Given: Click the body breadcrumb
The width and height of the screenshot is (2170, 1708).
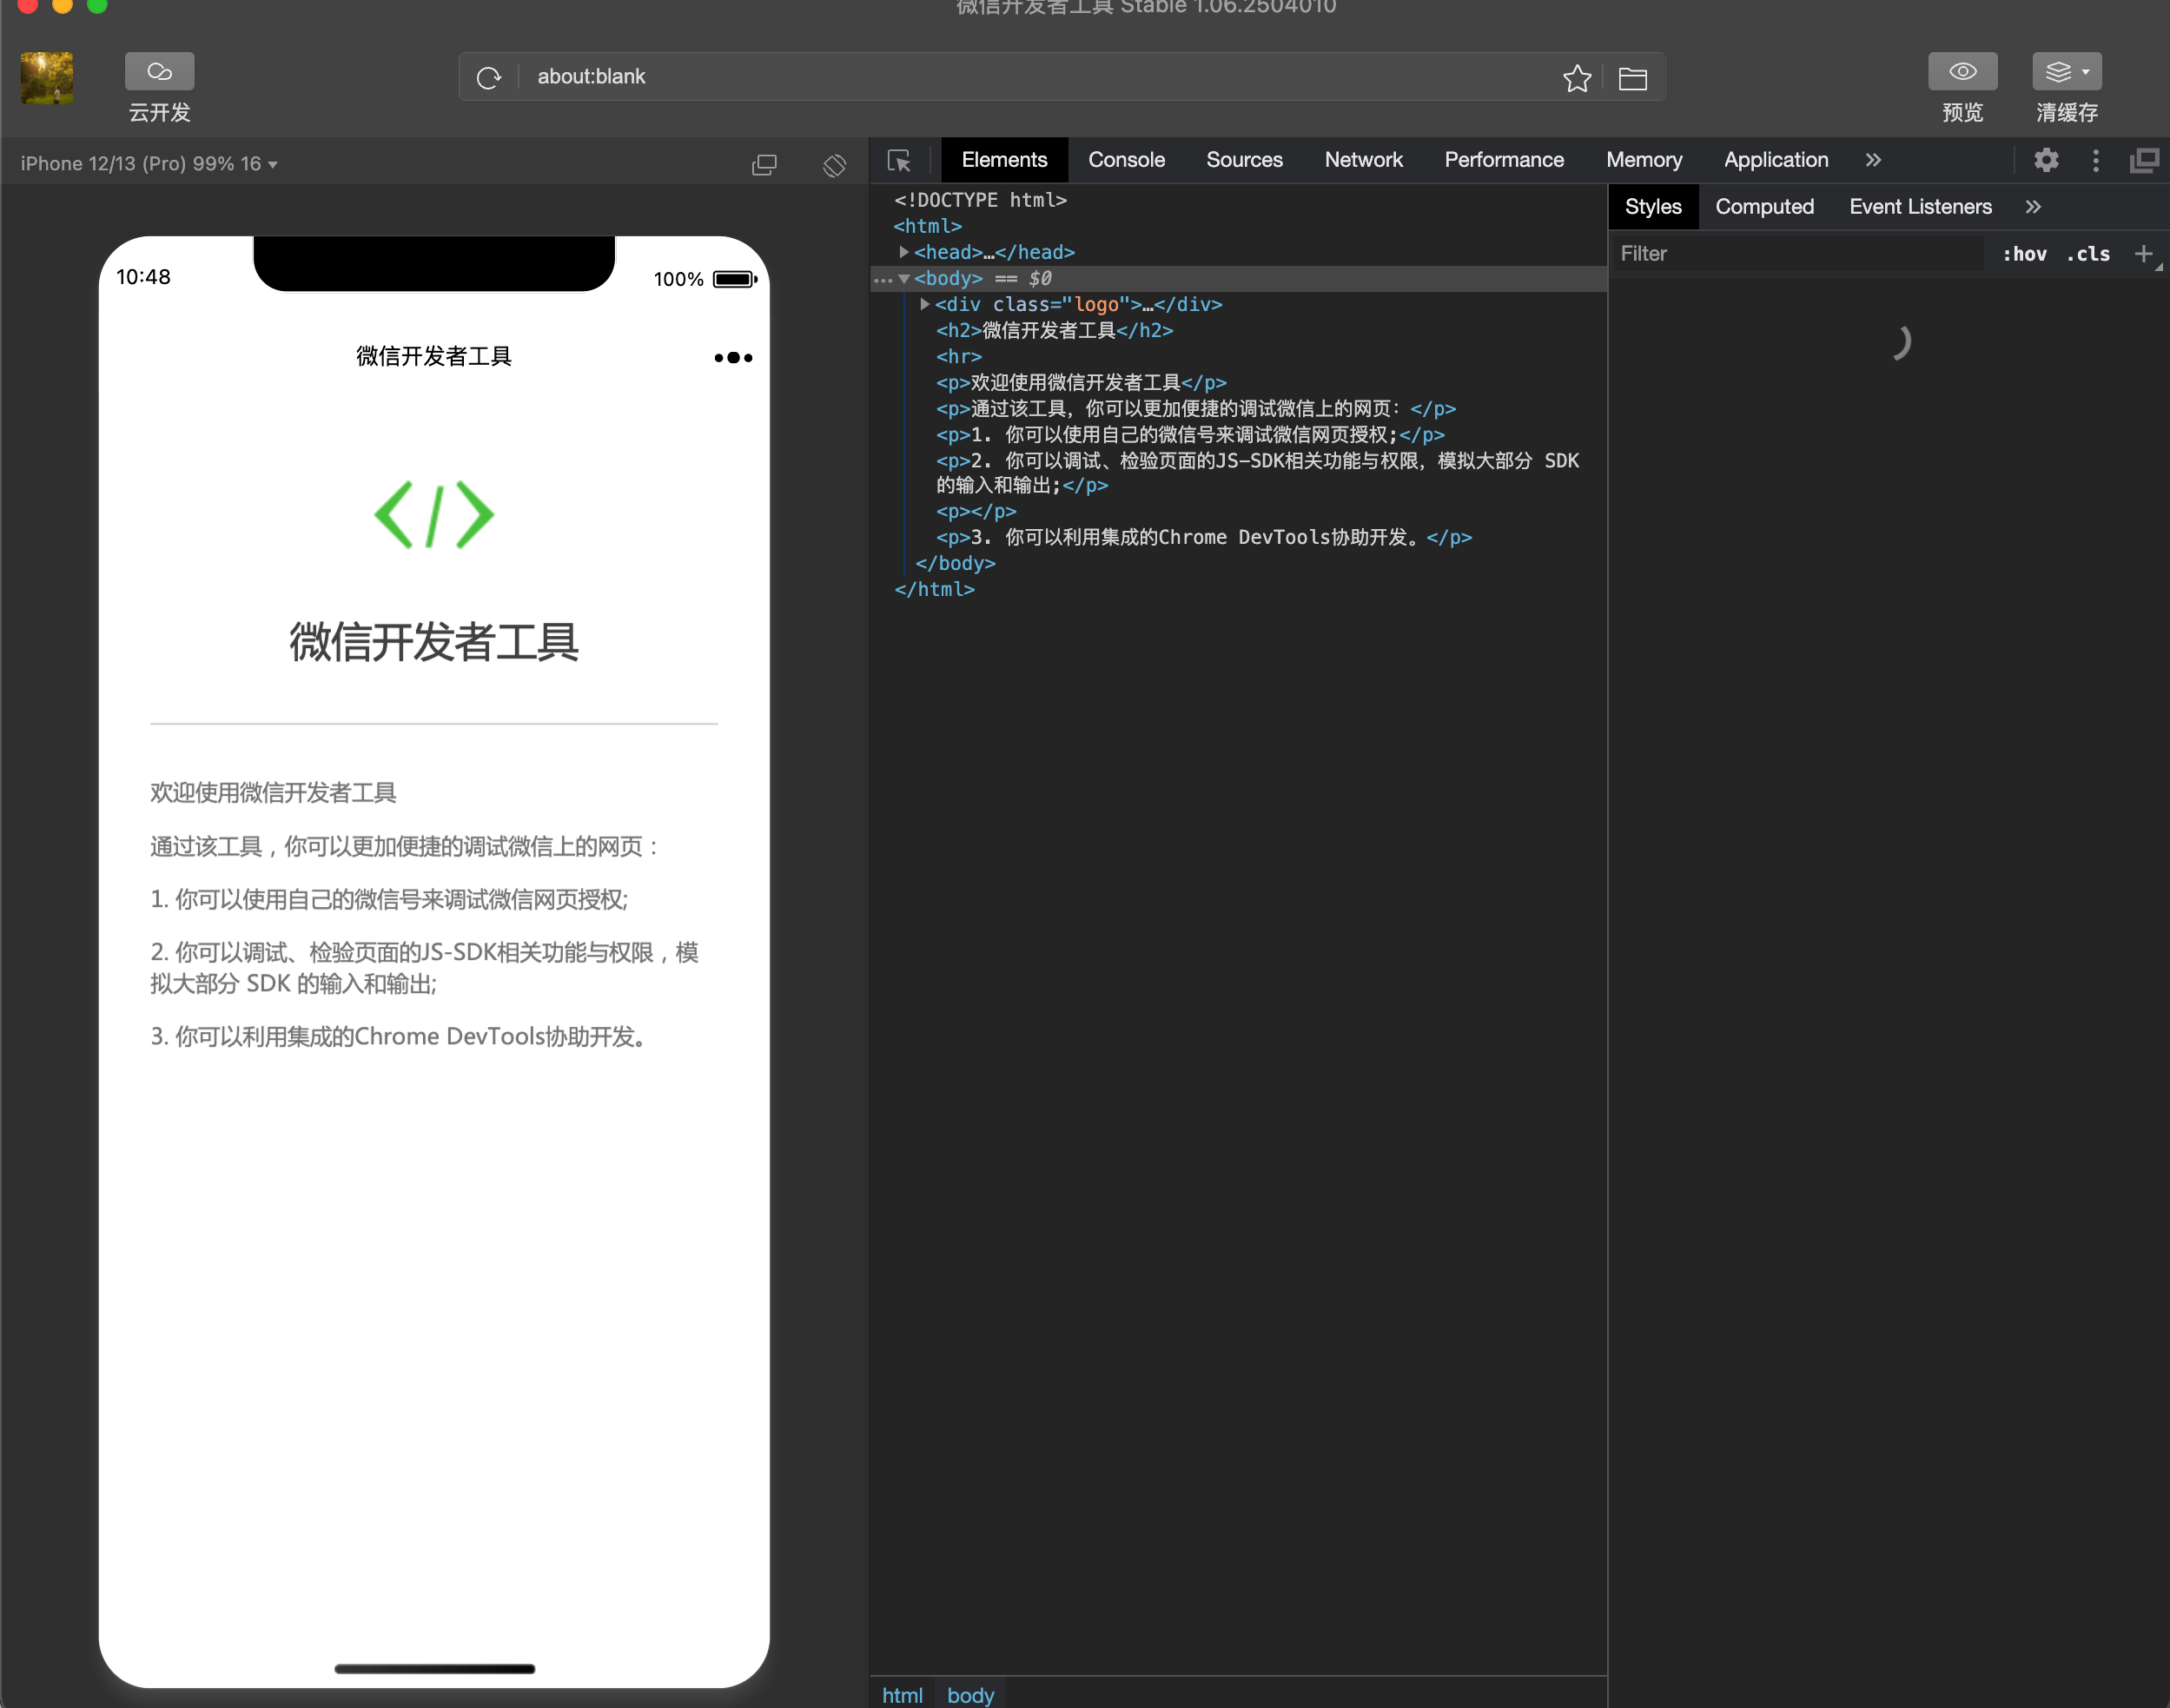Looking at the screenshot, I should [x=970, y=1695].
